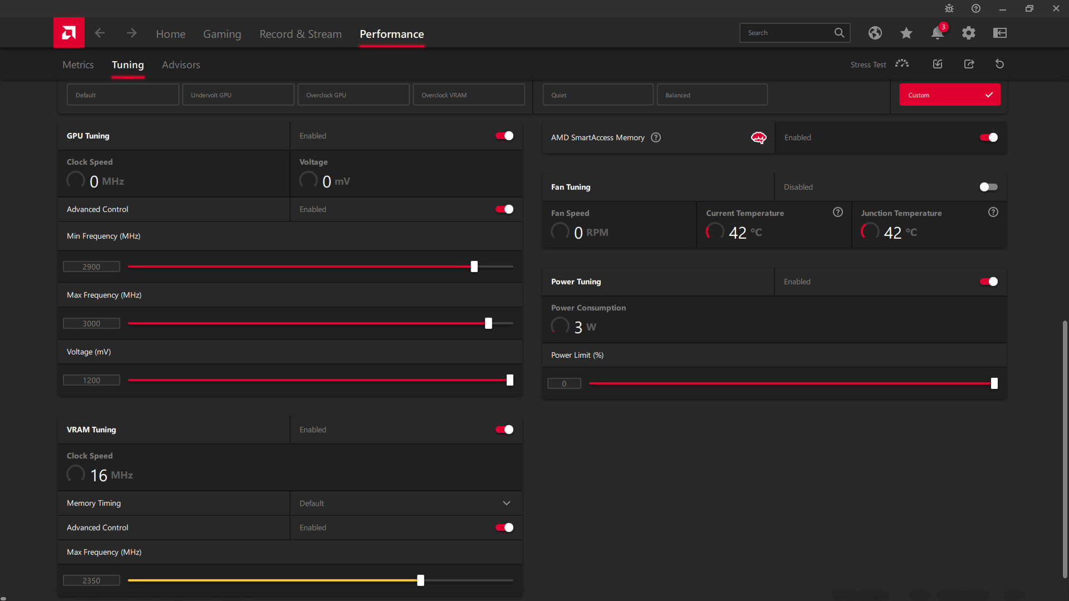1069x601 pixels.
Task: Open settings gear icon
Action: [x=969, y=33]
